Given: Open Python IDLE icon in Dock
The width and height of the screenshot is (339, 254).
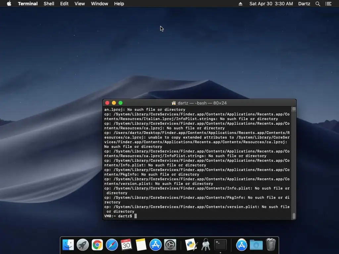Looking at the screenshot, I should pyautogui.click(x=191, y=245).
